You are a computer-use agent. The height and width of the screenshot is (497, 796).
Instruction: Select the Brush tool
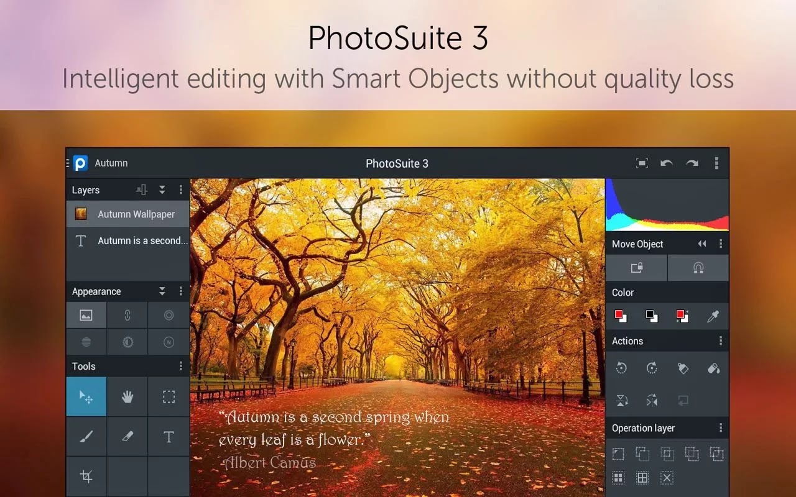(86, 437)
